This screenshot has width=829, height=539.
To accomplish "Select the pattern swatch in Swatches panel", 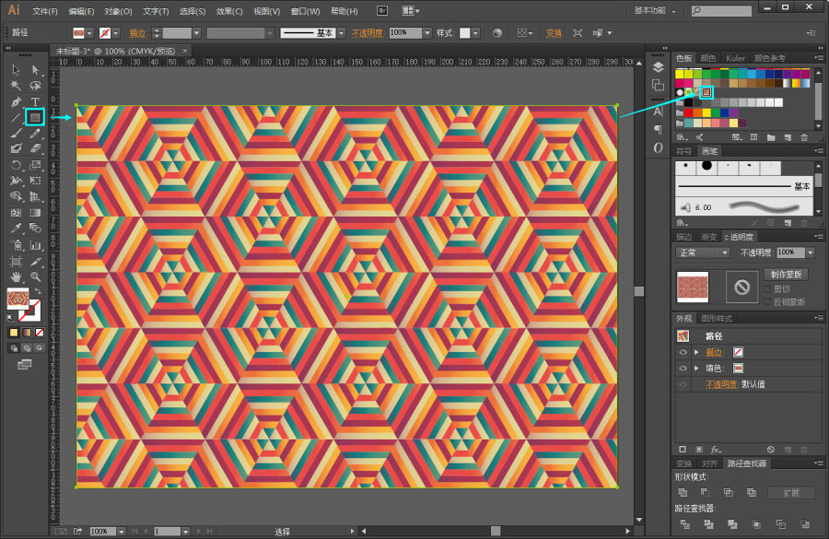I will pos(706,92).
